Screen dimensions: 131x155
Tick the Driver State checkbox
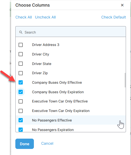(x=21, y=64)
